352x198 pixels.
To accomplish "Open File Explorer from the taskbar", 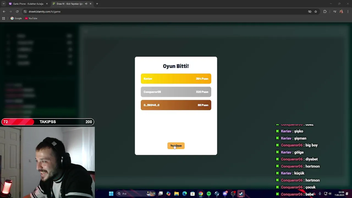I will pos(177,194).
